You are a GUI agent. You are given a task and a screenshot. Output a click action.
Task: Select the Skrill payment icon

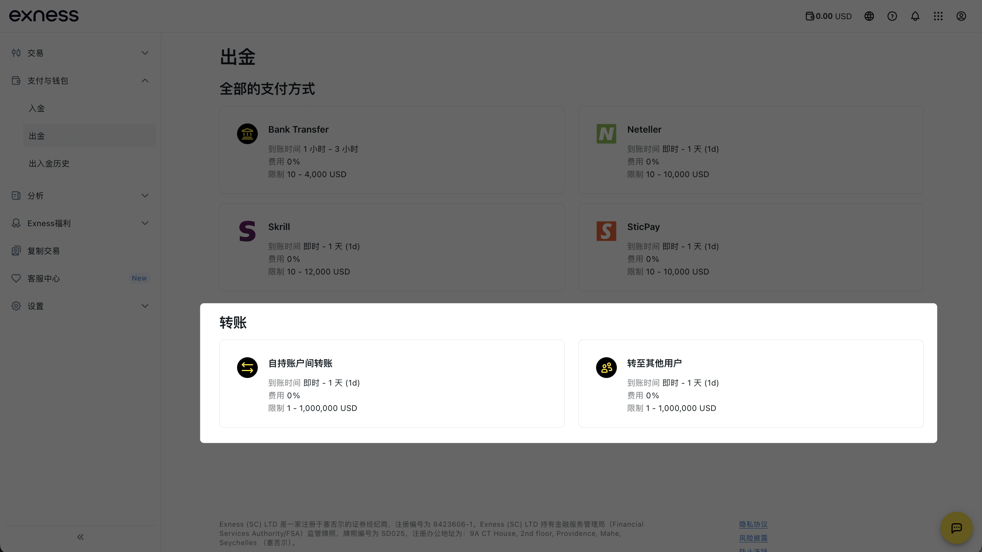[x=247, y=231]
